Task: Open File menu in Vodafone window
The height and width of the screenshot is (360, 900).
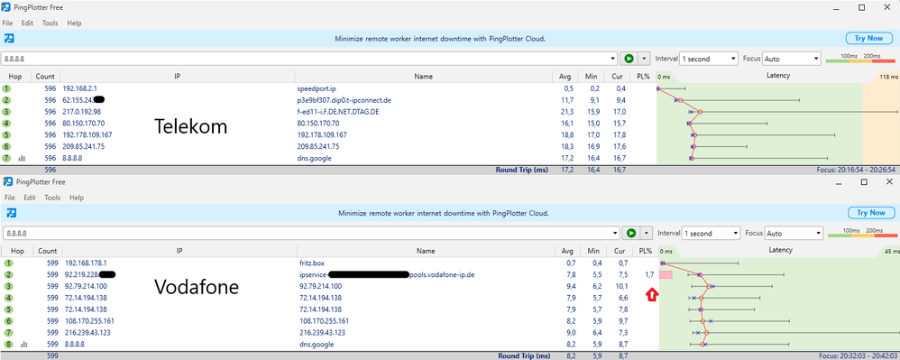Action: (x=10, y=198)
